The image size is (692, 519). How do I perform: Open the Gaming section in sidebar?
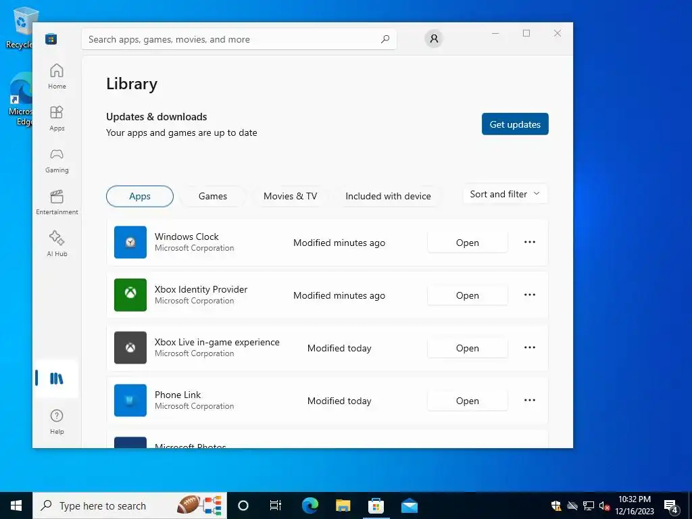(57, 160)
